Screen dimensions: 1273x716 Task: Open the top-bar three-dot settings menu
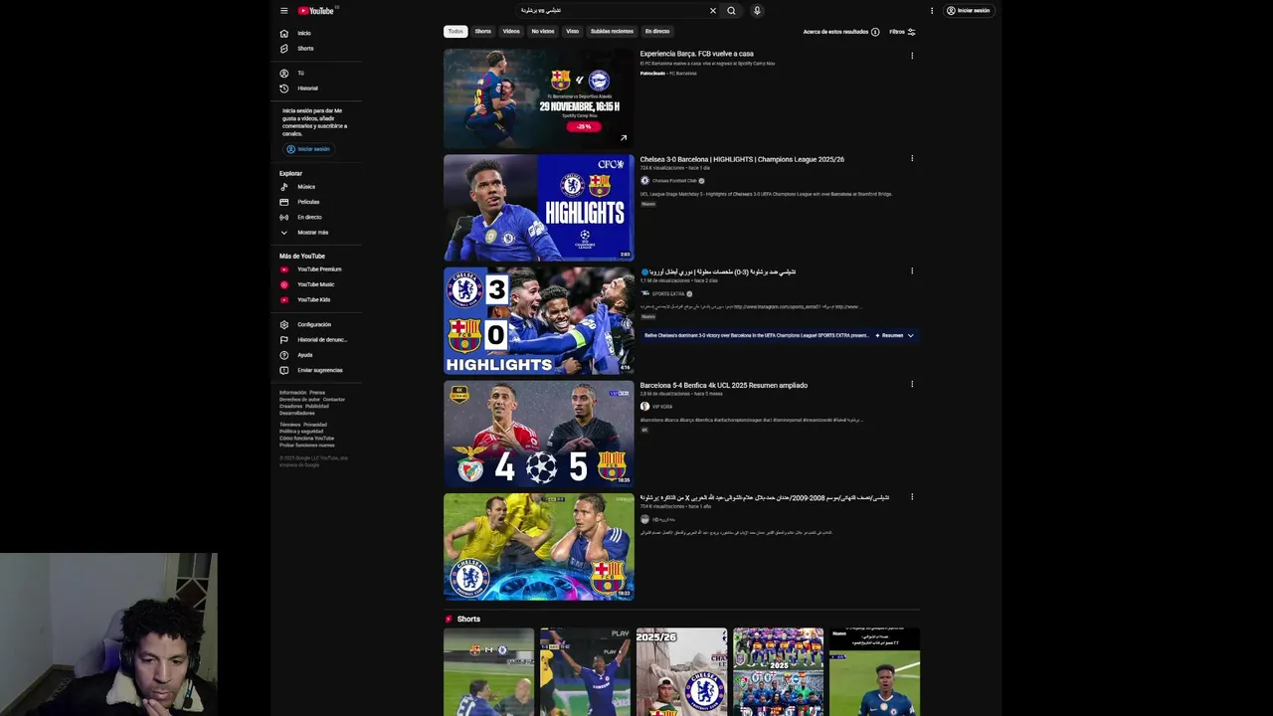[932, 11]
